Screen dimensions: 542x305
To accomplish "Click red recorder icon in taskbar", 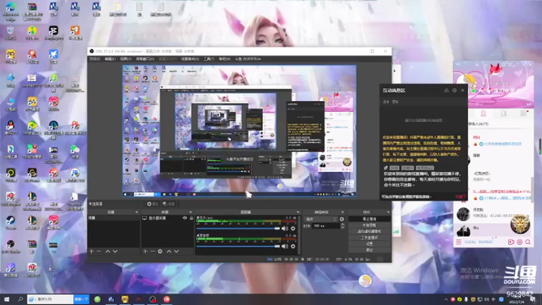I will 167,300.
